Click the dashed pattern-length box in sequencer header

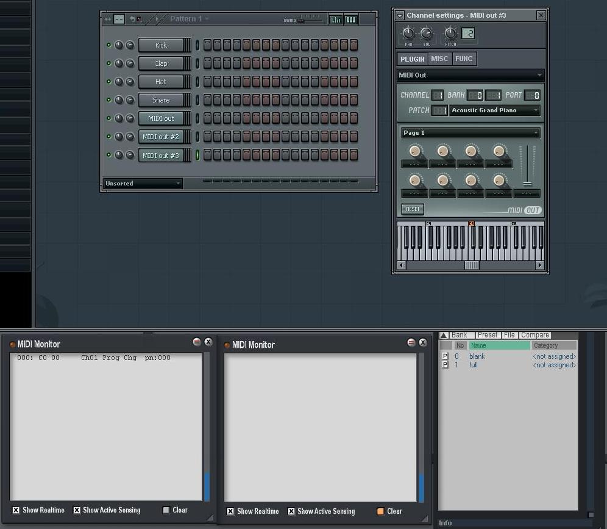coord(119,19)
